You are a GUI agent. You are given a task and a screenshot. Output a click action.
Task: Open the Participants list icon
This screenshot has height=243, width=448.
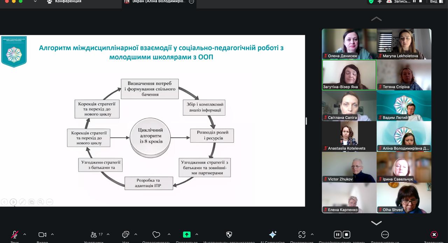(93, 235)
